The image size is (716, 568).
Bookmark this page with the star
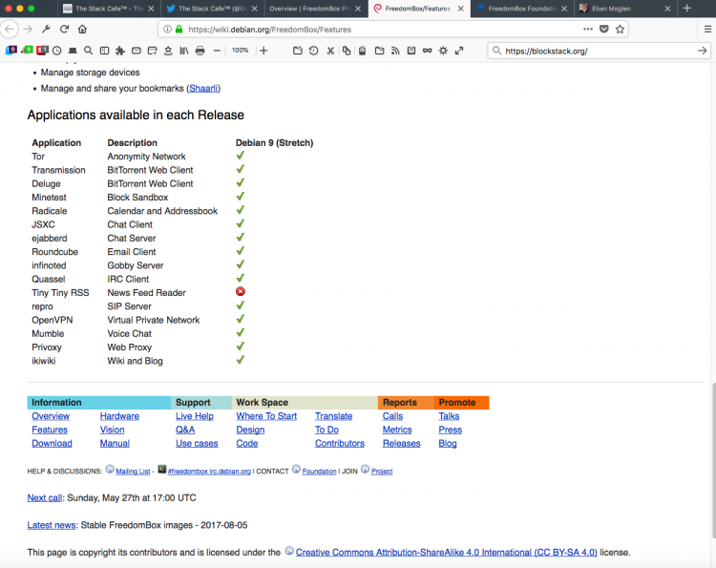point(620,30)
